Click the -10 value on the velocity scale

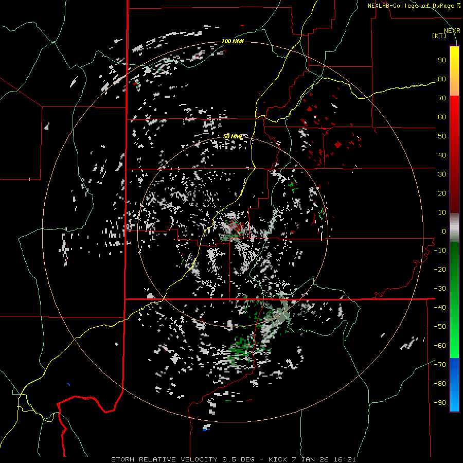440,251
